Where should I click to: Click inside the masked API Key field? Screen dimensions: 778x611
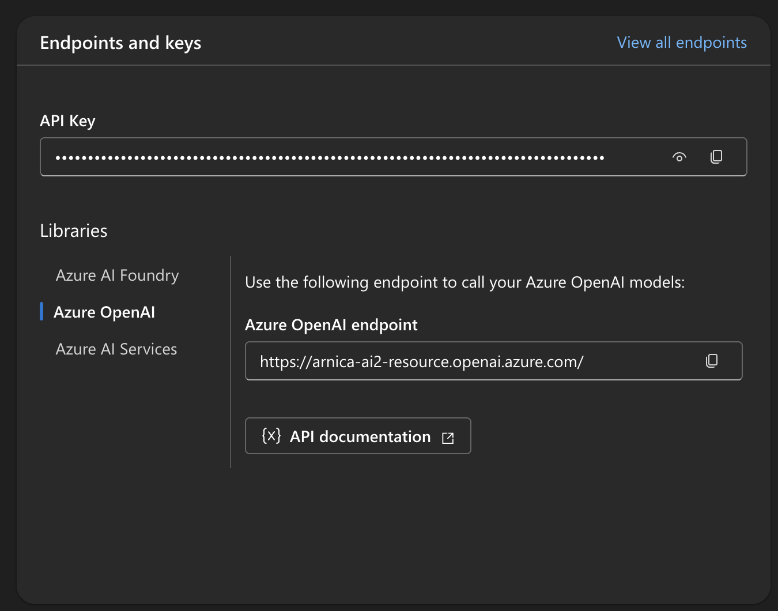[634, 157]
